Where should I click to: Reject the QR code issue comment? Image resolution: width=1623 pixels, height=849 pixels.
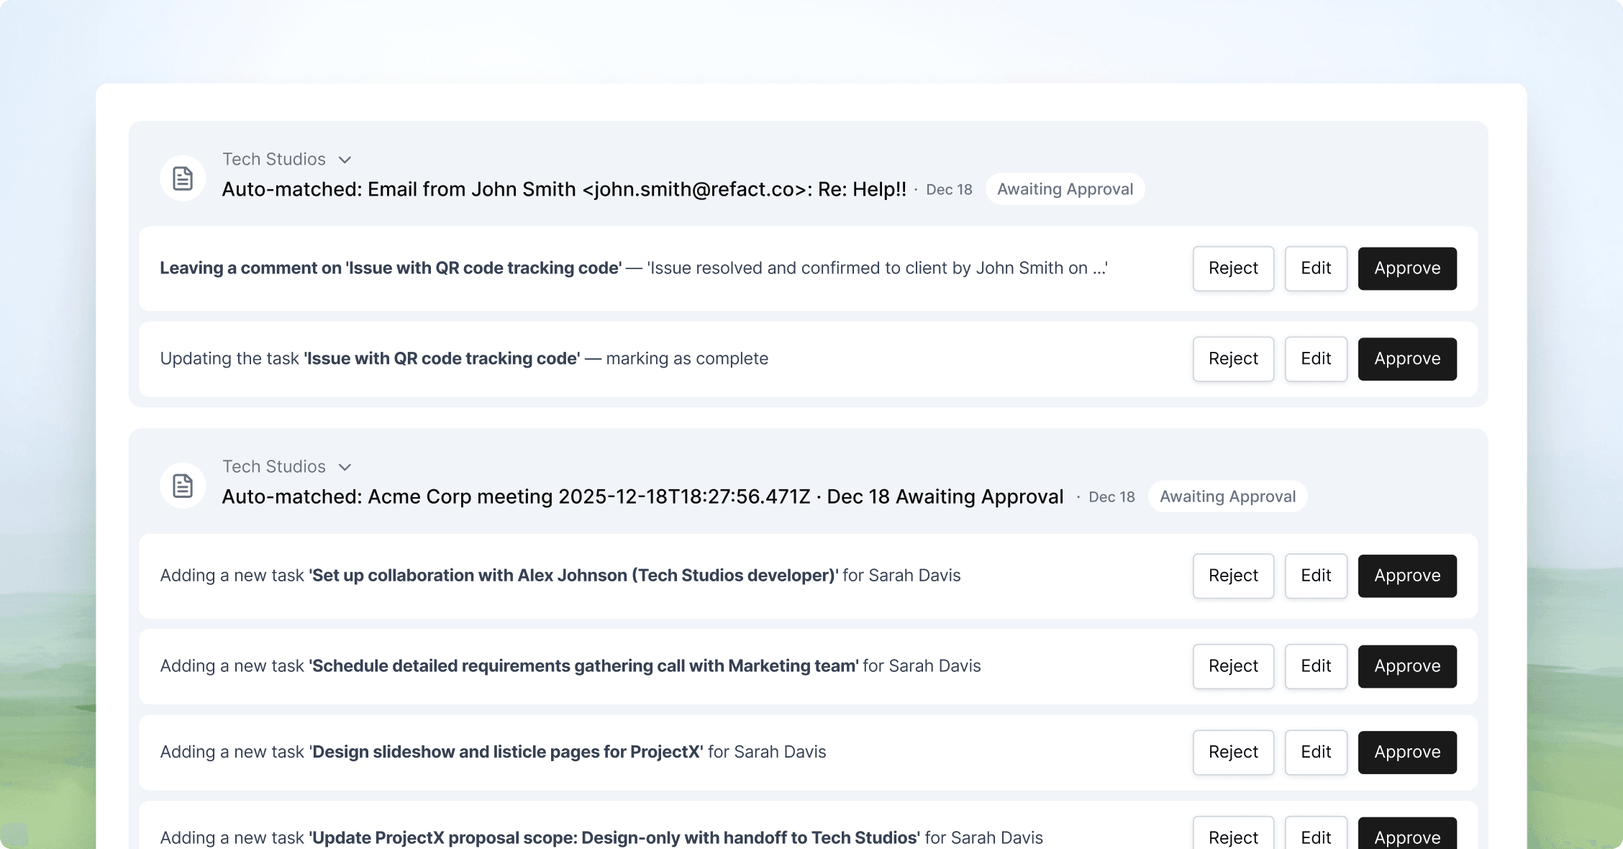tap(1232, 268)
